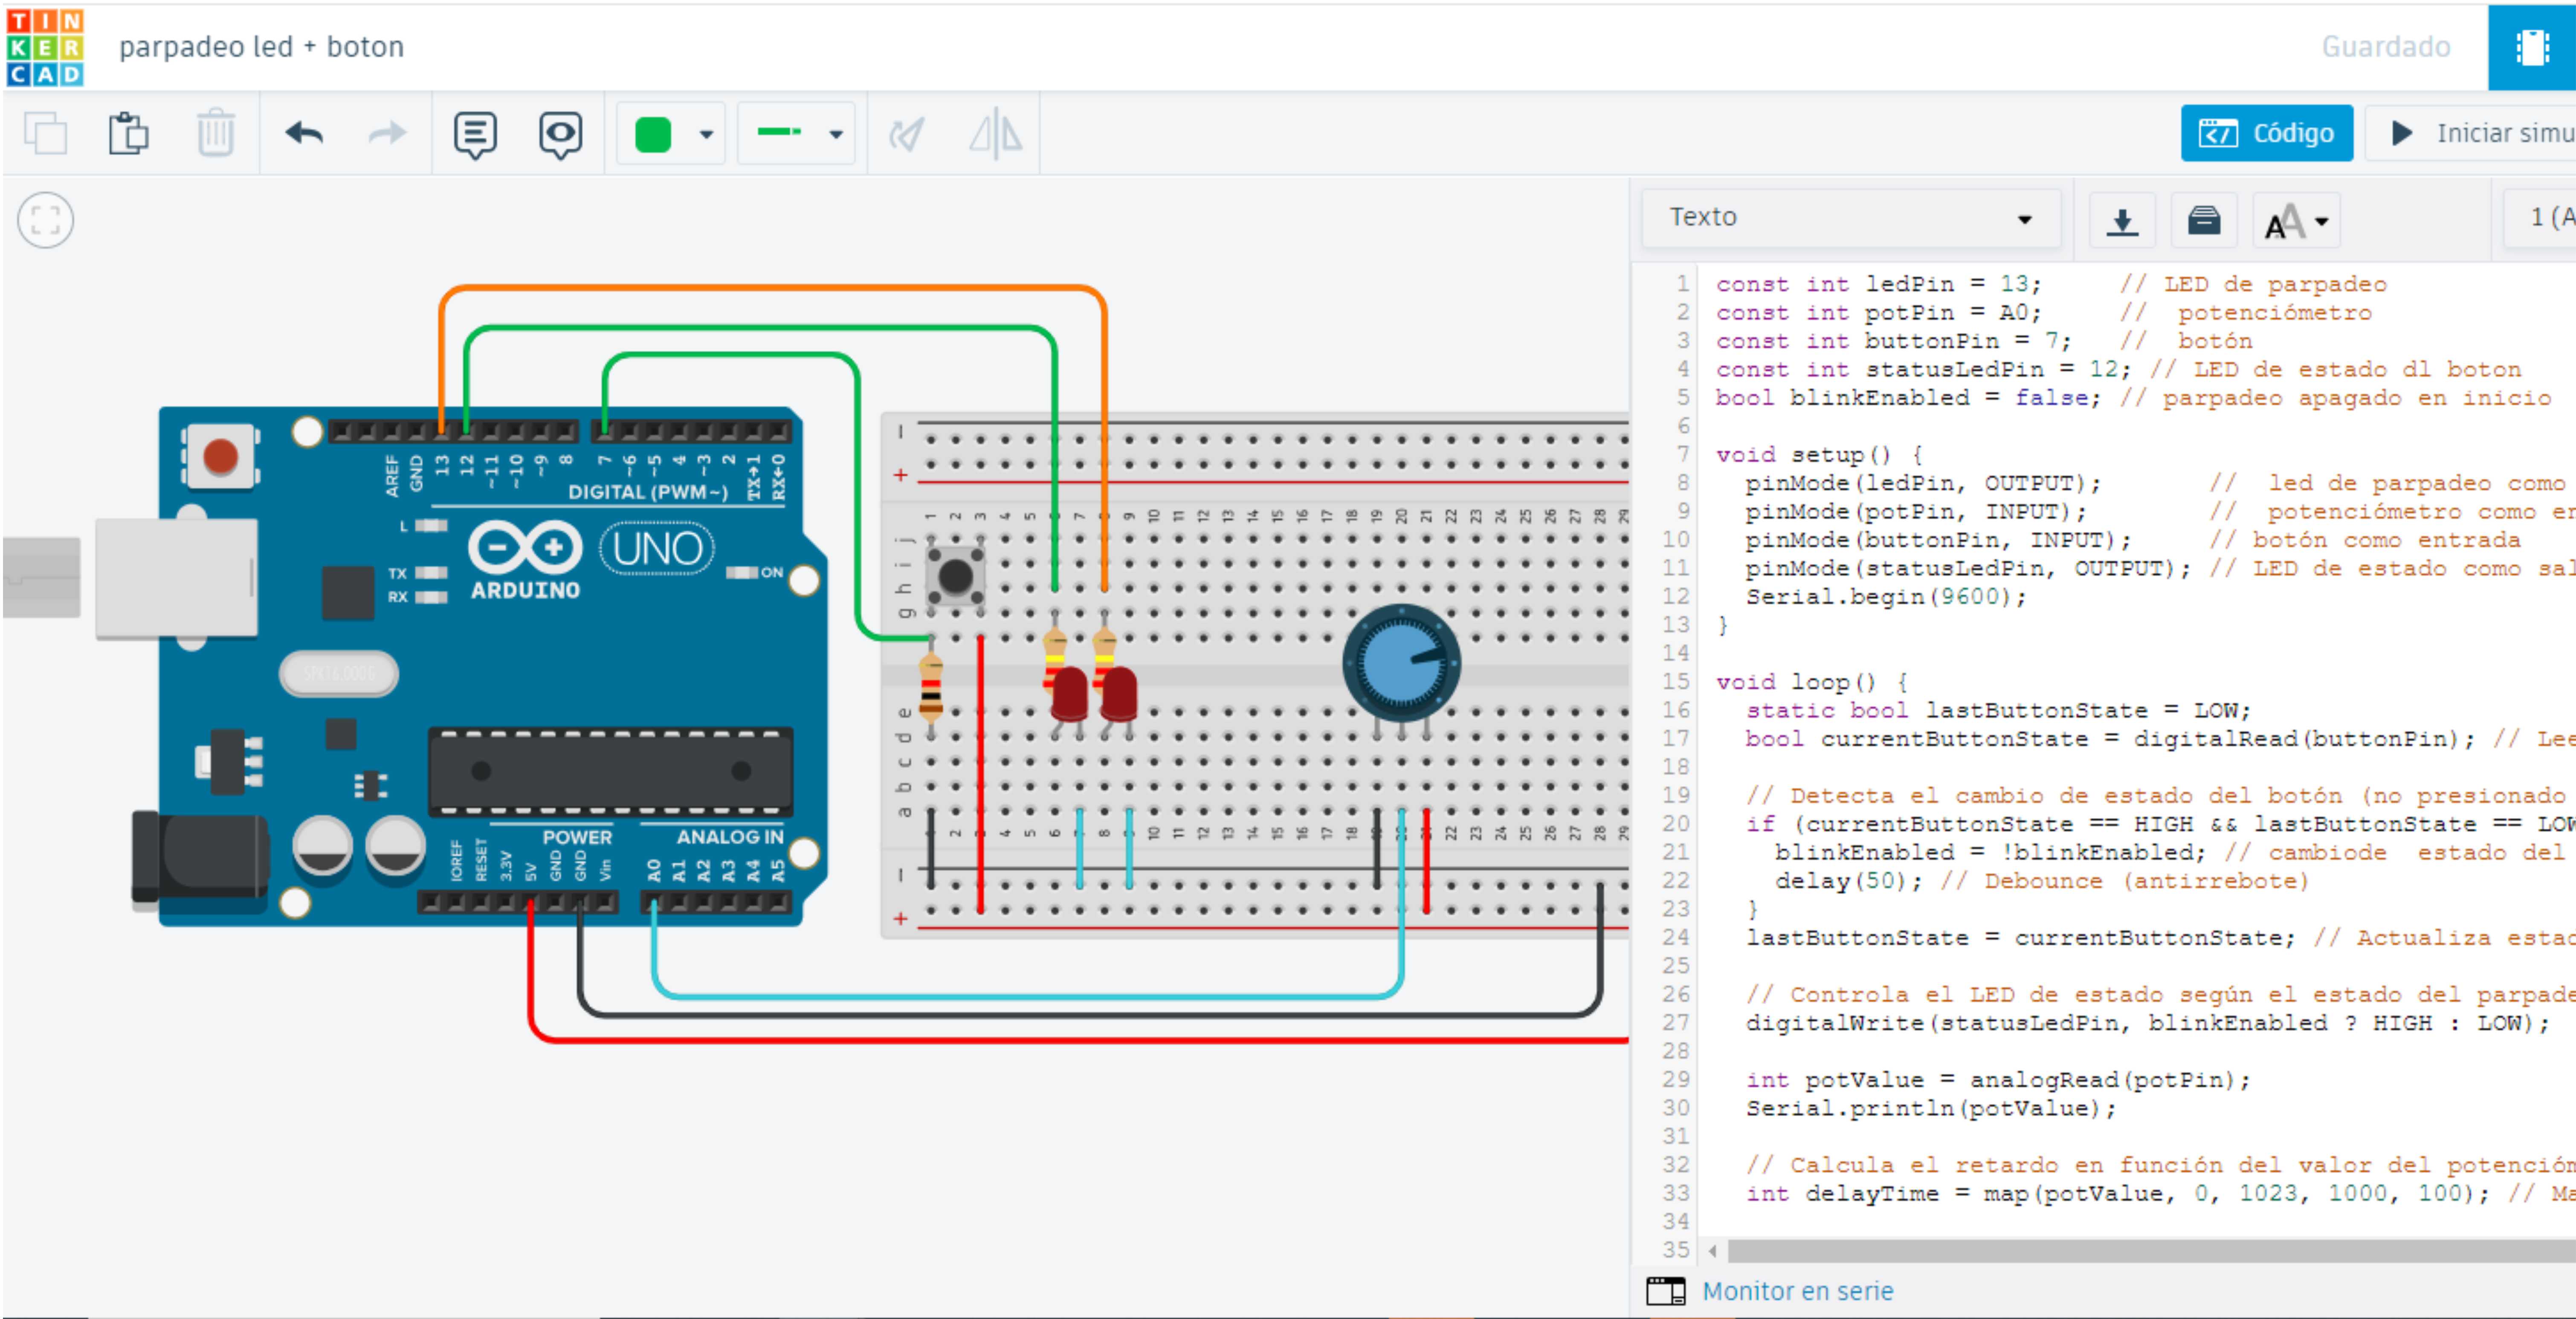Toggle the Código code panel button

(2266, 133)
